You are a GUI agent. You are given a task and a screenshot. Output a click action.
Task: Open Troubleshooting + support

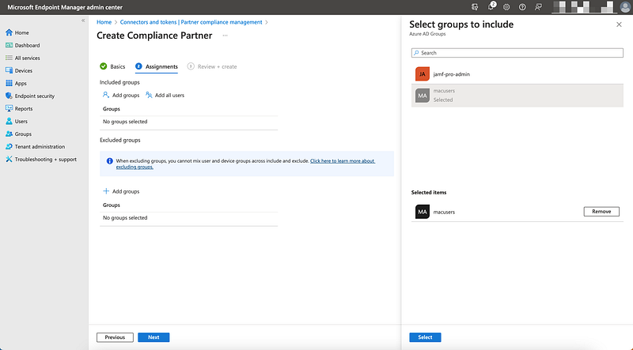41,160
